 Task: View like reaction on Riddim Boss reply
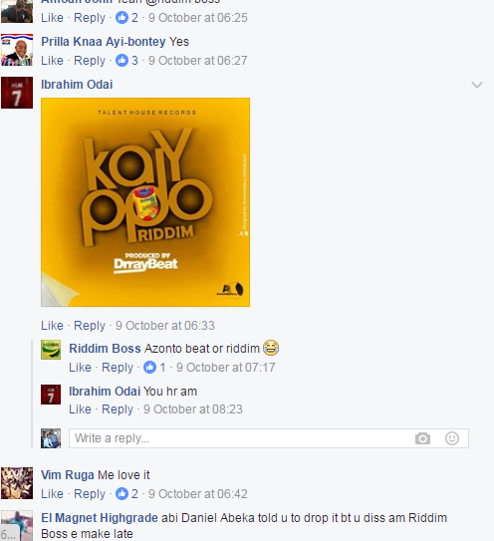(x=154, y=367)
